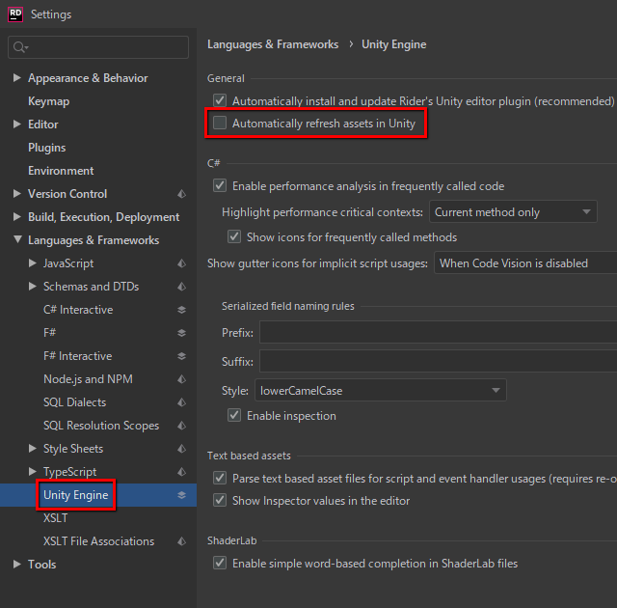The image size is (617, 608).
Task: Click the project-level icon beside TypeScript
Action: click(181, 472)
